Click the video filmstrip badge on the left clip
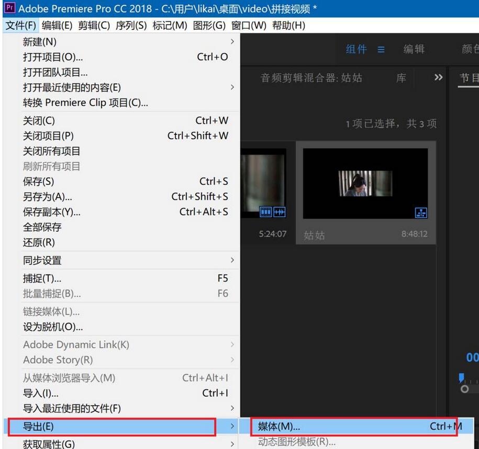 266,212
